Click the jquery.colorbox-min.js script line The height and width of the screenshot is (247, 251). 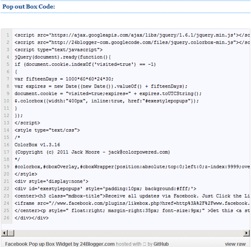point(132,42)
